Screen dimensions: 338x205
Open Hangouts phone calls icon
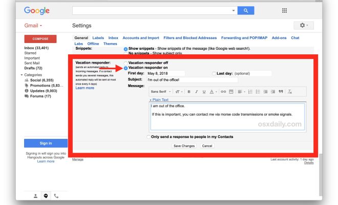pyautogui.click(x=56, y=196)
